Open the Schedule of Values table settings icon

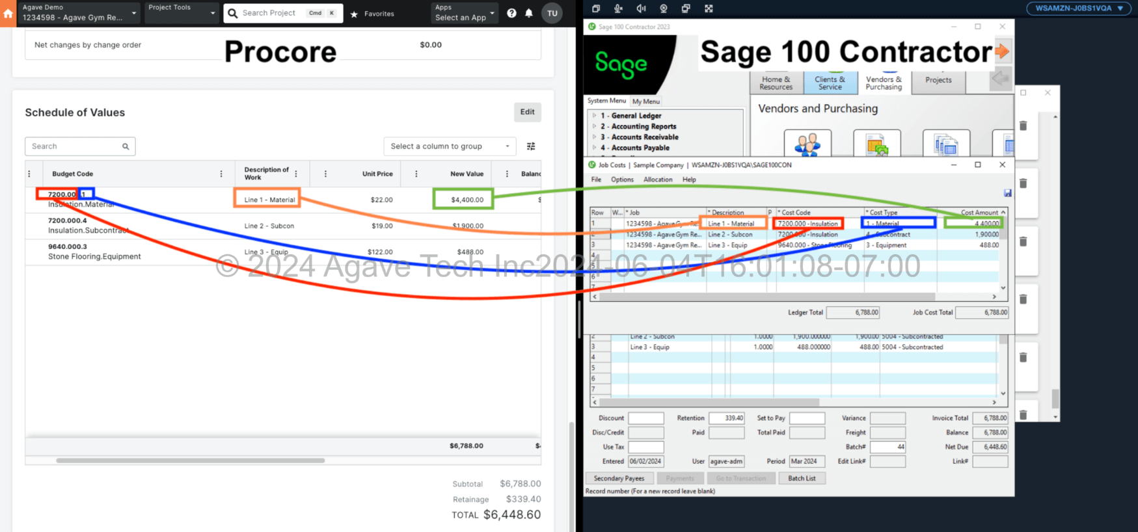pos(531,146)
